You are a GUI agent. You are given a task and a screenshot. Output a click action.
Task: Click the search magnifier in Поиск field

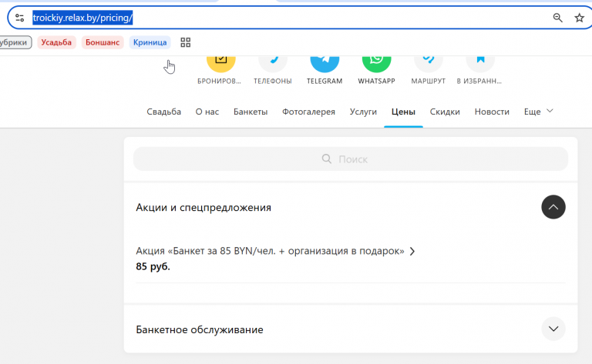(327, 159)
